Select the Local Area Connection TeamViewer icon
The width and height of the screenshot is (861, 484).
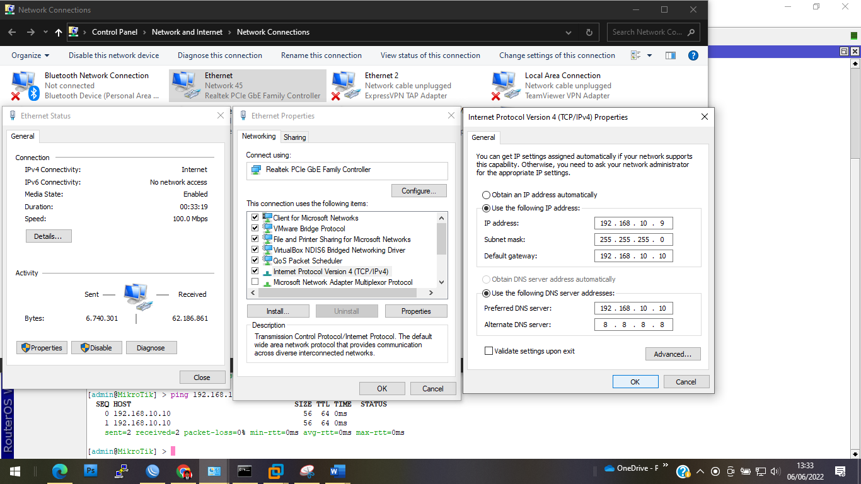(x=506, y=86)
